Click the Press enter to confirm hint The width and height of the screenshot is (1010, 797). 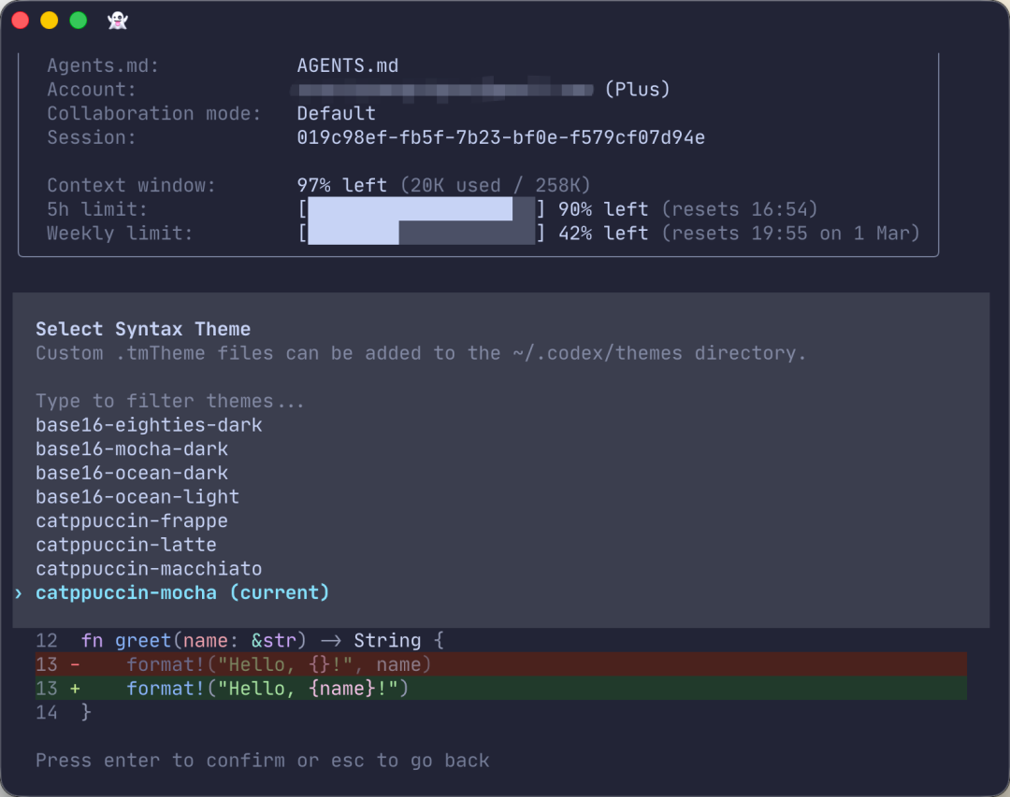tap(262, 761)
